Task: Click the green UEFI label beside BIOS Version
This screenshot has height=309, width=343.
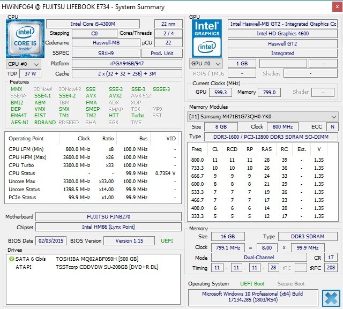Action: [167, 241]
